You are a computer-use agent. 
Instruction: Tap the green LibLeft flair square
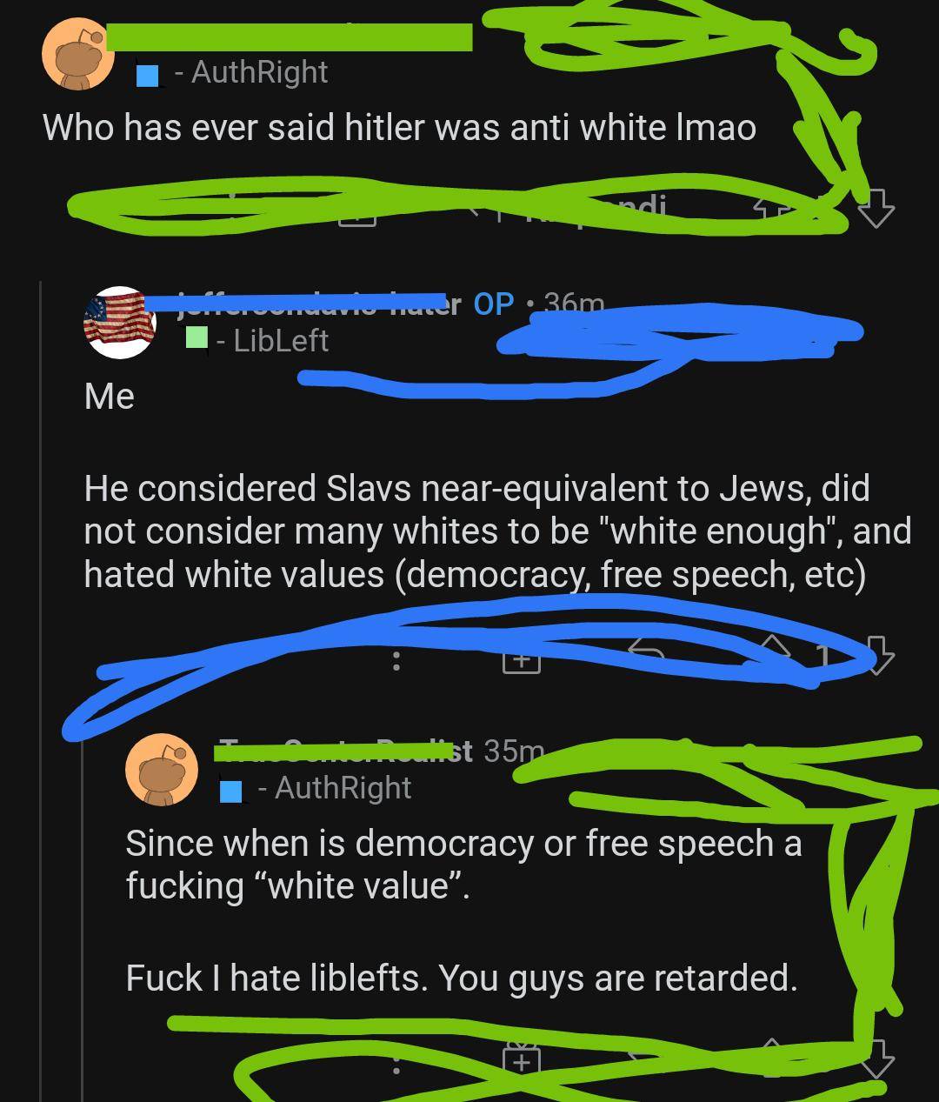click(x=196, y=337)
